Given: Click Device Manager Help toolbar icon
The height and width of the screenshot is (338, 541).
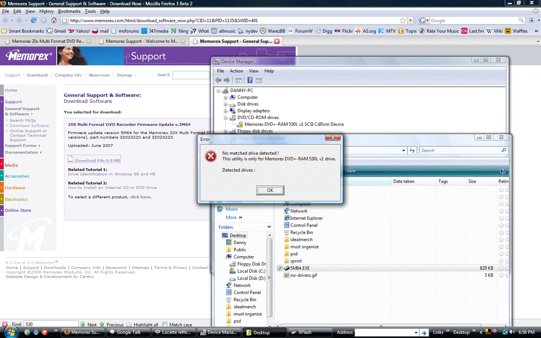Looking at the screenshot, I should tap(250, 80).
